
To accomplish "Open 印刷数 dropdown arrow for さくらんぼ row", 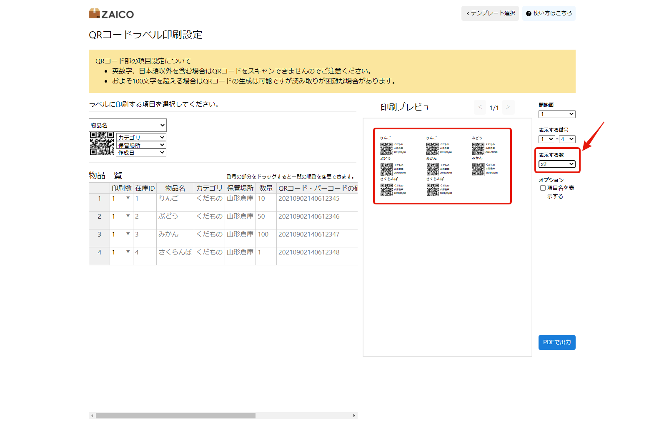I will [128, 252].
